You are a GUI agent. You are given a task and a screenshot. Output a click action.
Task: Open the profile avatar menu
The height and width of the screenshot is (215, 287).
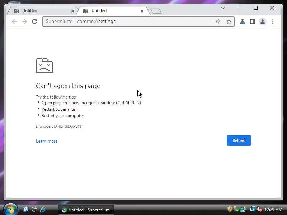(263, 21)
